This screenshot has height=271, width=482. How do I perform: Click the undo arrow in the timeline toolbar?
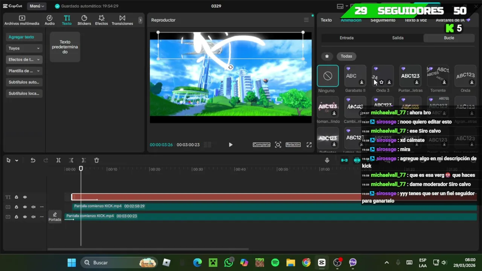pos(33,160)
